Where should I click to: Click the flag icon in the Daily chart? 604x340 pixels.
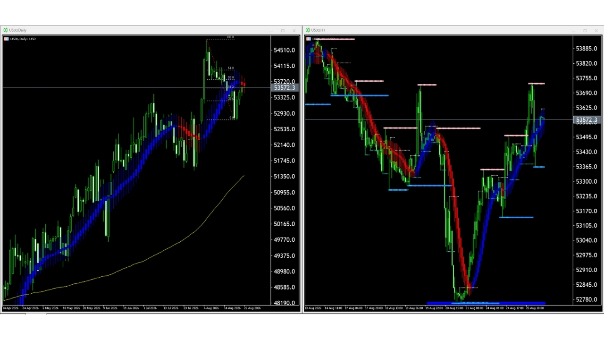[6, 39]
